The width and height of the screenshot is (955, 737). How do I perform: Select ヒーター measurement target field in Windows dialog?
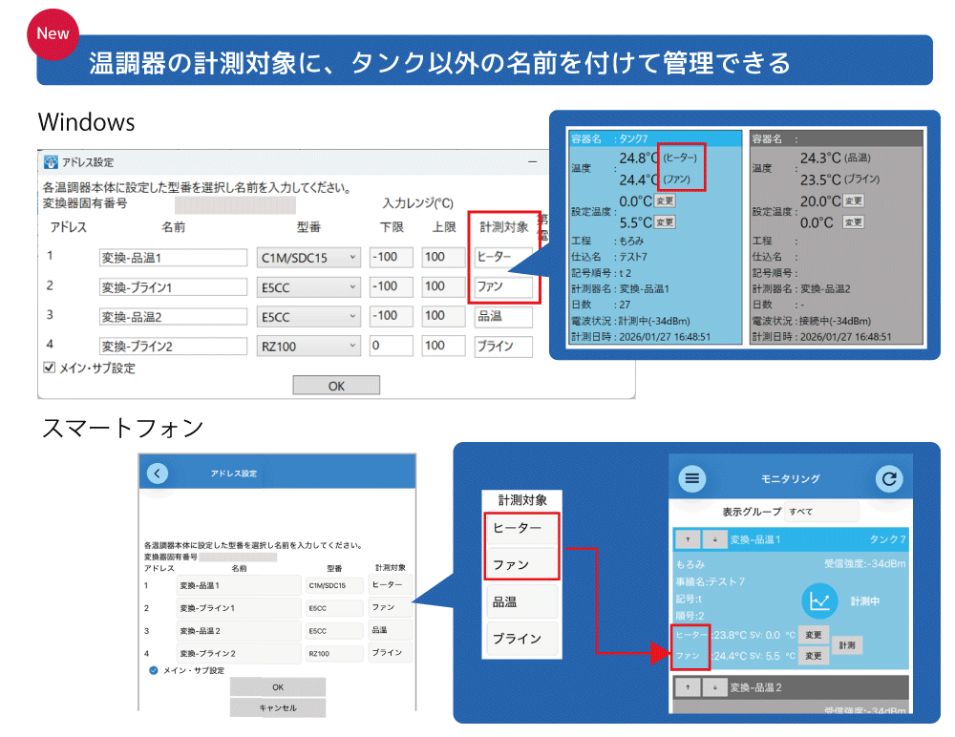pos(502,258)
